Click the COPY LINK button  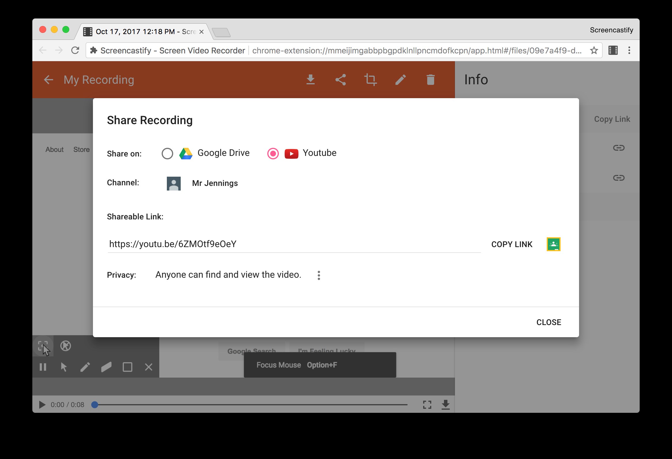coord(512,245)
